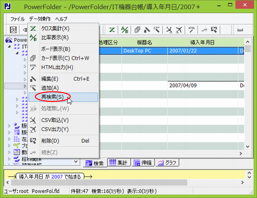Collapse the IT tree node
Viewport: 257px width, 198px height.
pyautogui.click(x=9, y=46)
